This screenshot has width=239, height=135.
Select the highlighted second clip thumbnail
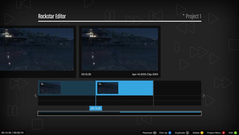[x=108, y=88]
